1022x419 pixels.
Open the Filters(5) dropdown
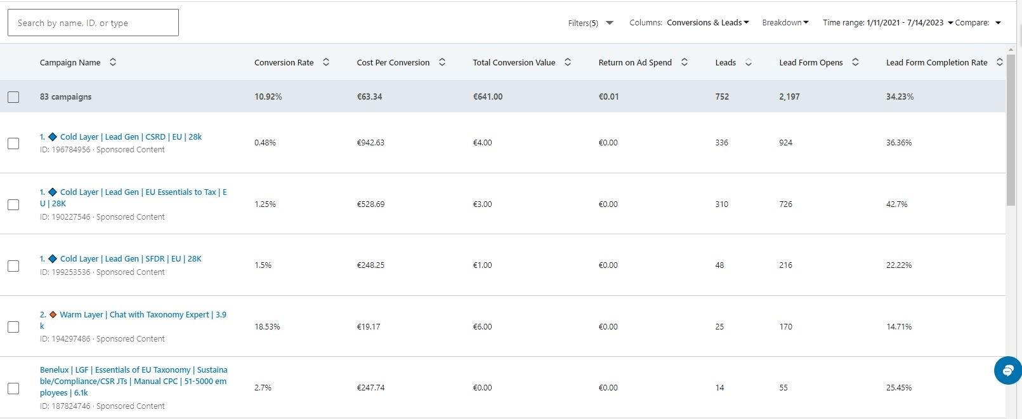[x=591, y=23]
